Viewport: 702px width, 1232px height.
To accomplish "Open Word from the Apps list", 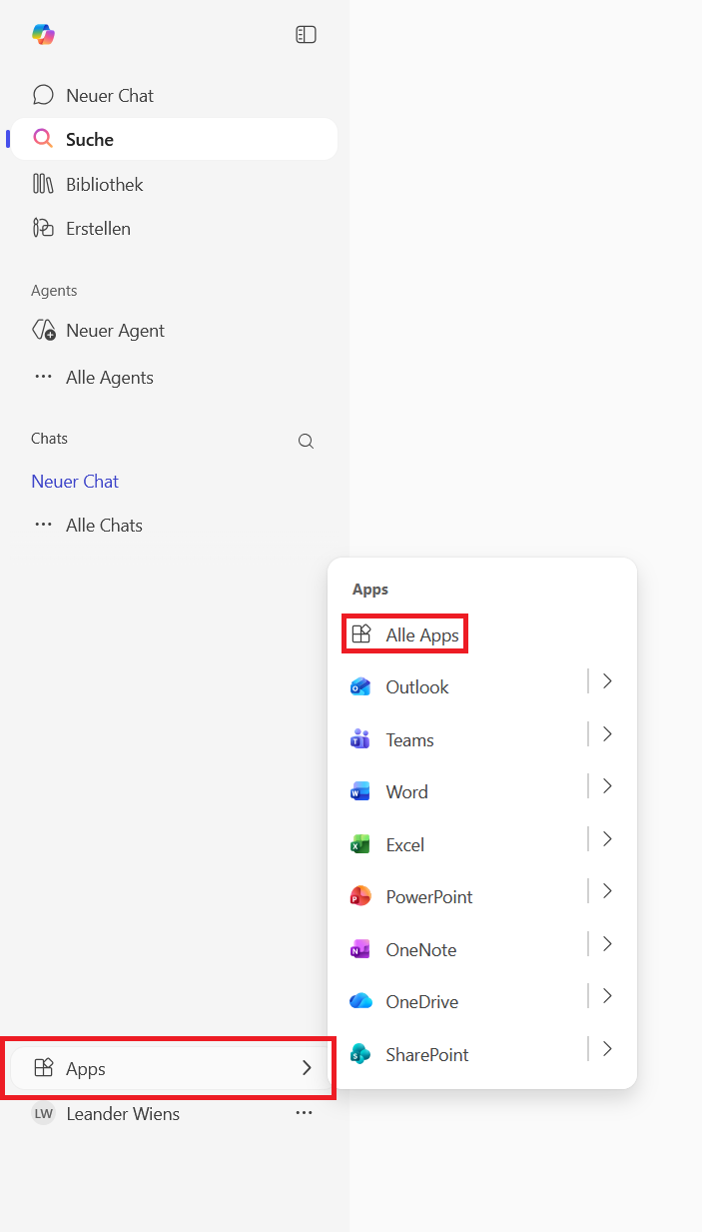I will (406, 792).
